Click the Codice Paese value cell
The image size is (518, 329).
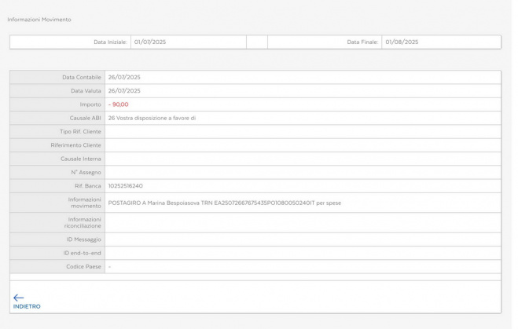[303, 267]
